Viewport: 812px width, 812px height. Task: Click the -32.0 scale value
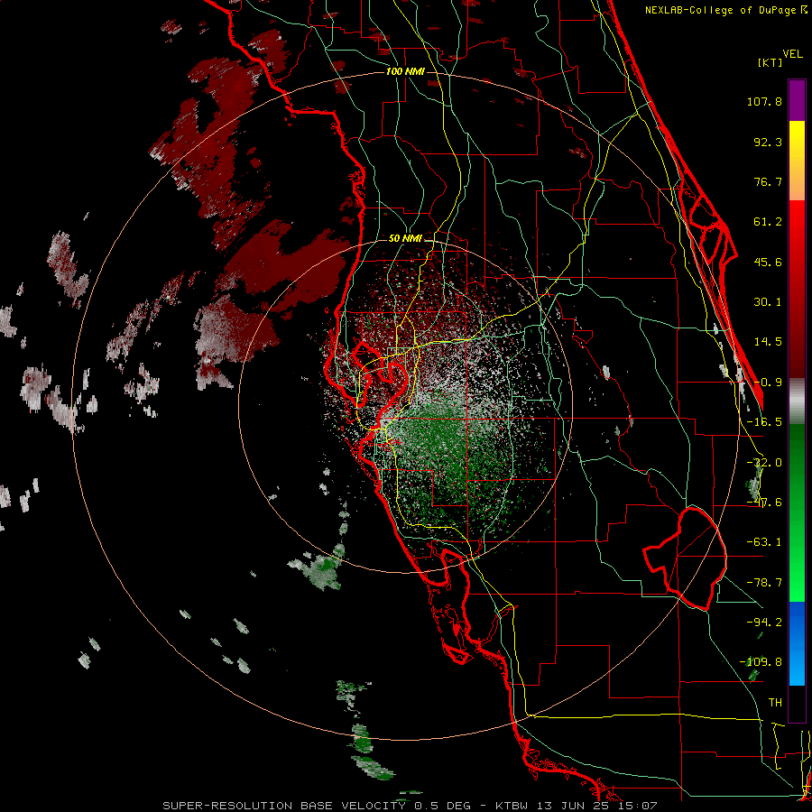[x=764, y=463]
